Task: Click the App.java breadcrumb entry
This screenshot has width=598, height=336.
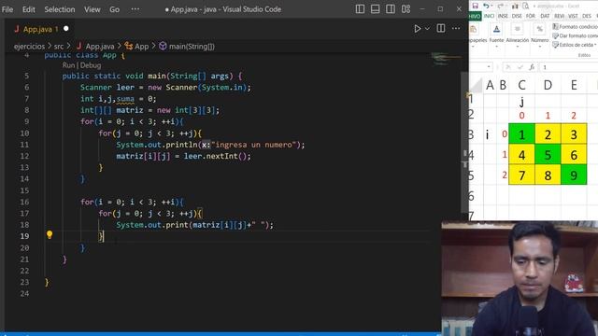Action: pyautogui.click(x=95, y=47)
